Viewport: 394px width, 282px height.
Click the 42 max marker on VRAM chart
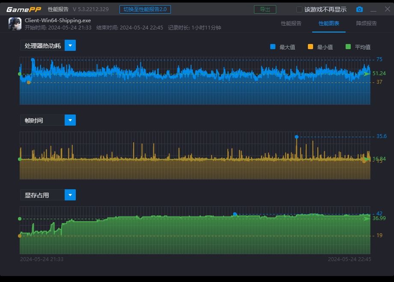click(x=235, y=214)
